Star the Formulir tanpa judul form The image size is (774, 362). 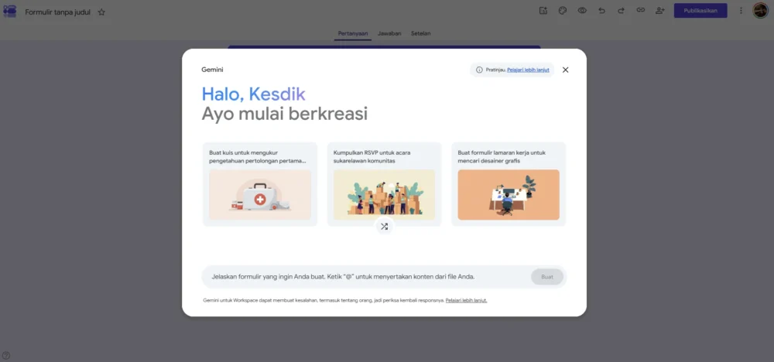click(101, 12)
